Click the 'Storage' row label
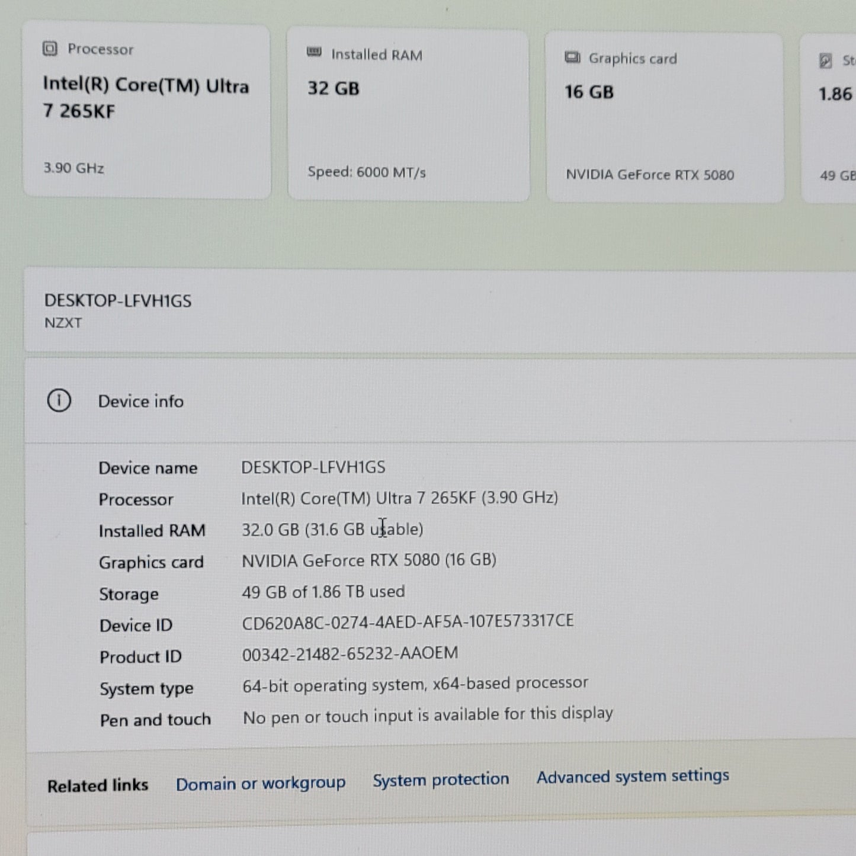Viewport: 856px width, 856px height. pos(129,594)
